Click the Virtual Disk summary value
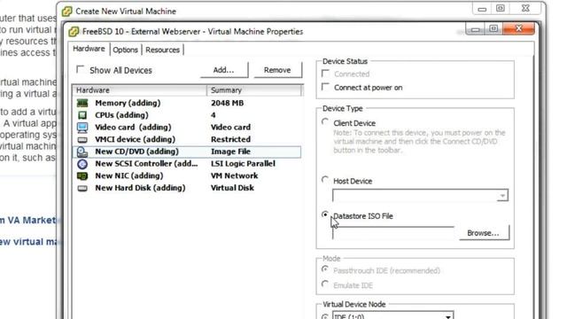Viewport: 567px width, 319px height. point(232,188)
